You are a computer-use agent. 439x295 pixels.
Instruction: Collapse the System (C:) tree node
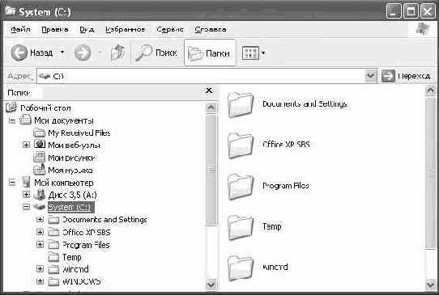coord(26,207)
